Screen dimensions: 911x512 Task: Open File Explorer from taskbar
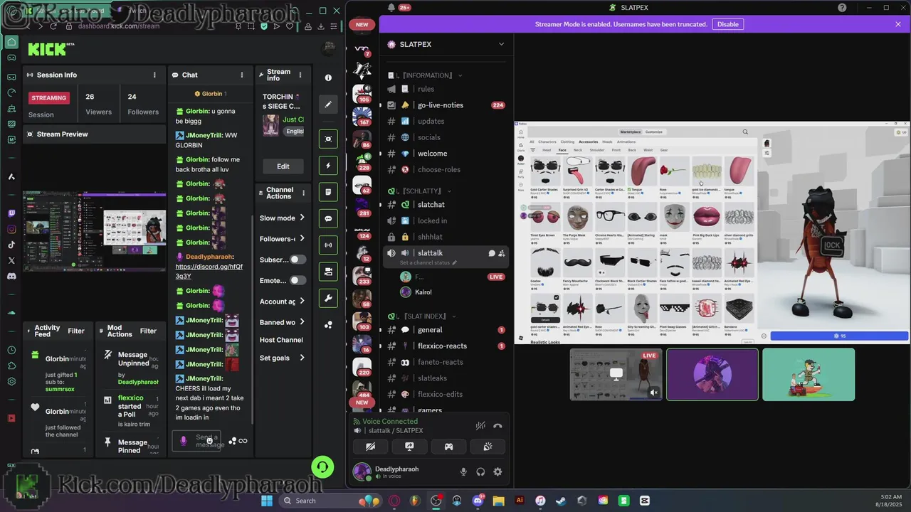click(x=498, y=501)
